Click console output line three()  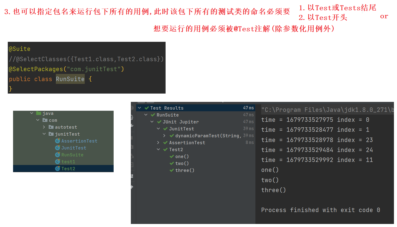tap(274, 190)
